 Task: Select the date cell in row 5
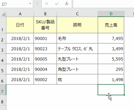click(20, 69)
